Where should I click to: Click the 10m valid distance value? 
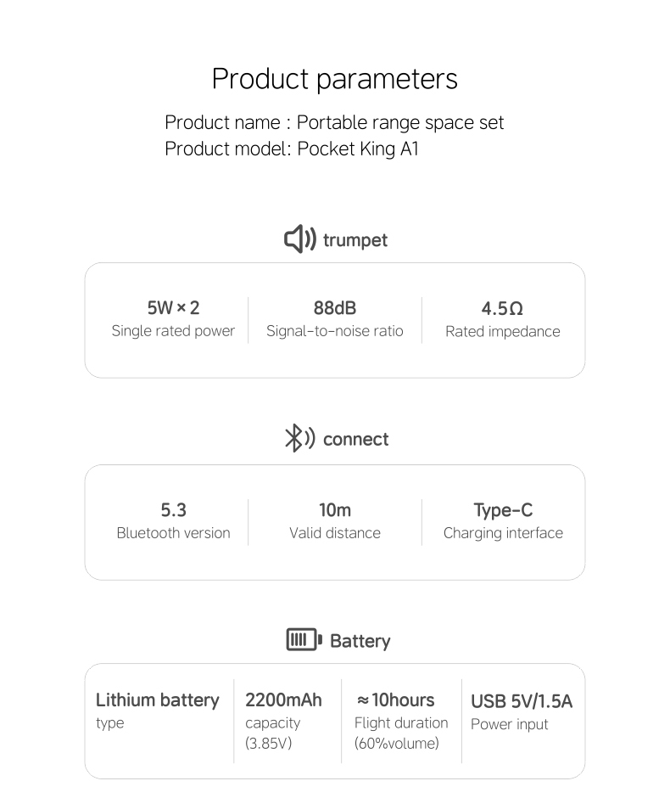click(x=334, y=510)
